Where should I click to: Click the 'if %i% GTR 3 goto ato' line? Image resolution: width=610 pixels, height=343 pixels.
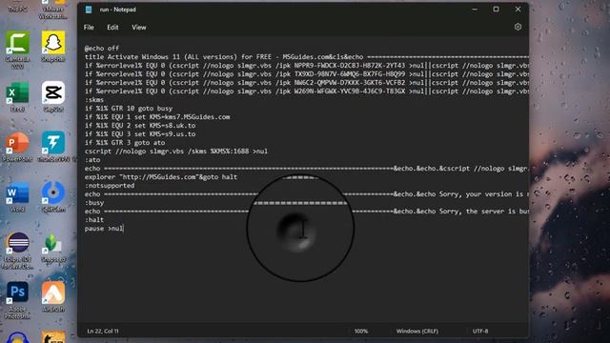125,142
